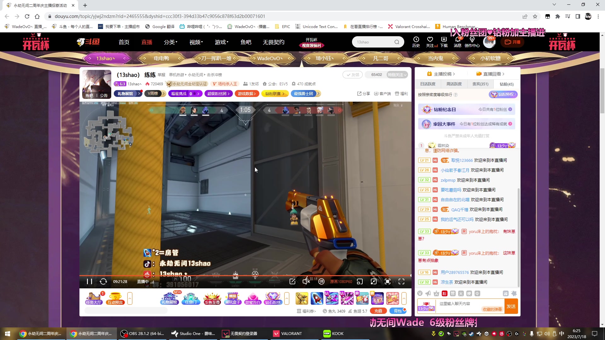605x340 pixels.
Task: Send the red rocket gift
Action: point(317,298)
